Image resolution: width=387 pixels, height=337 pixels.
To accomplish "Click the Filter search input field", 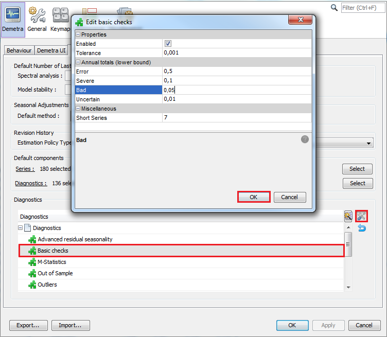I will (x=363, y=8).
